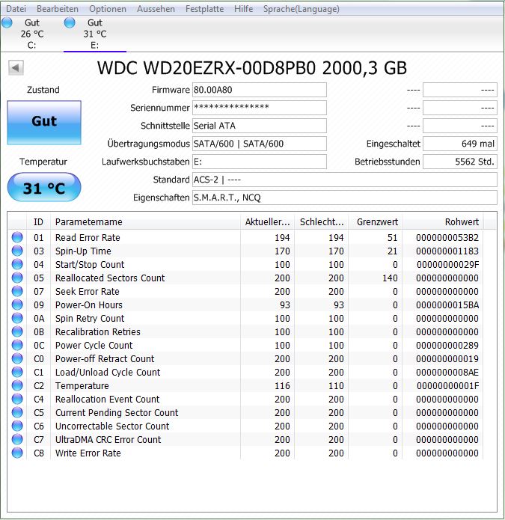Click status orb of Power-off Retract Count row
The width and height of the screenshot is (505, 520).
17,359
